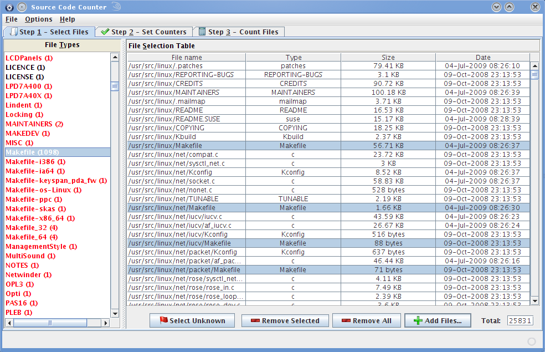Image resolution: width=545 pixels, height=352 pixels.
Task: Click the green plus Add Files icon
Action: pyautogui.click(x=418, y=320)
